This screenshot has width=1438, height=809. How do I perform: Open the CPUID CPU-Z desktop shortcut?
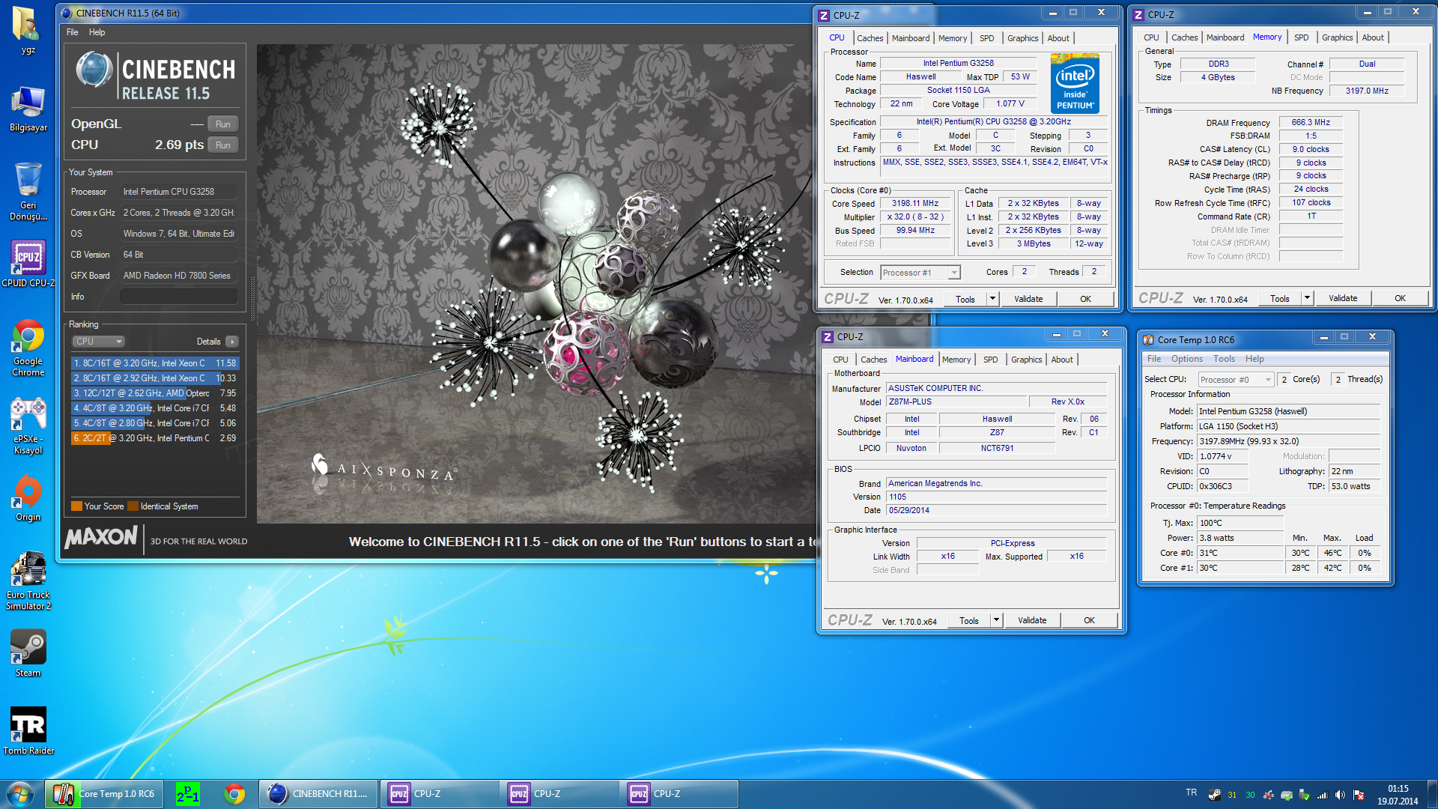[x=28, y=258]
